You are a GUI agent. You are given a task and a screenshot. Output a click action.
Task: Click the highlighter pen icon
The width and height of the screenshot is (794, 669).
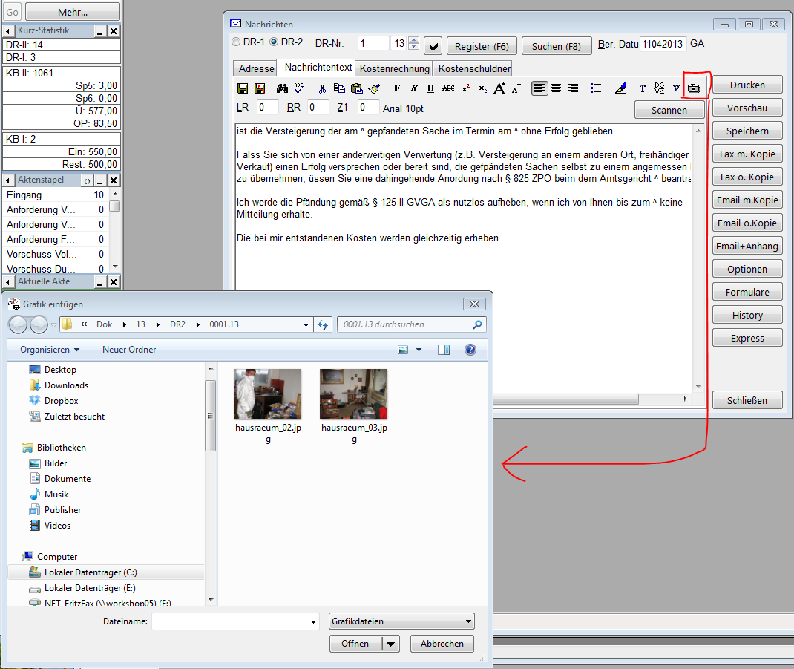coord(621,88)
